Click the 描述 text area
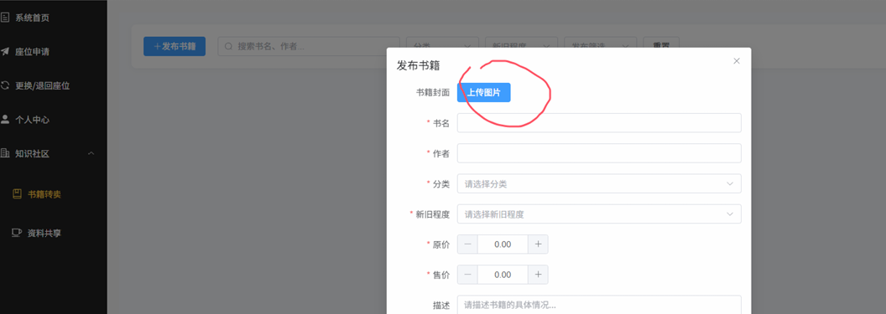The width and height of the screenshot is (886, 314). pos(599,305)
